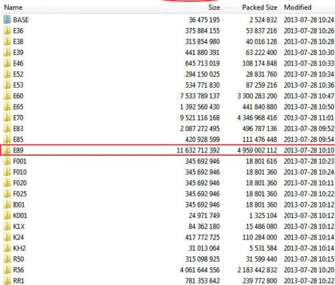Select the E52 folder icon
The image size is (335, 285).
click(x=7, y=74)
